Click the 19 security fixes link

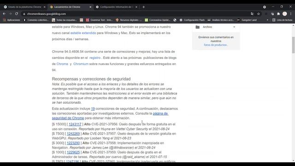(x=93, y=109)
